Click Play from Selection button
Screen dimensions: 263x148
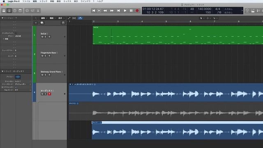(x=99, y=11)
